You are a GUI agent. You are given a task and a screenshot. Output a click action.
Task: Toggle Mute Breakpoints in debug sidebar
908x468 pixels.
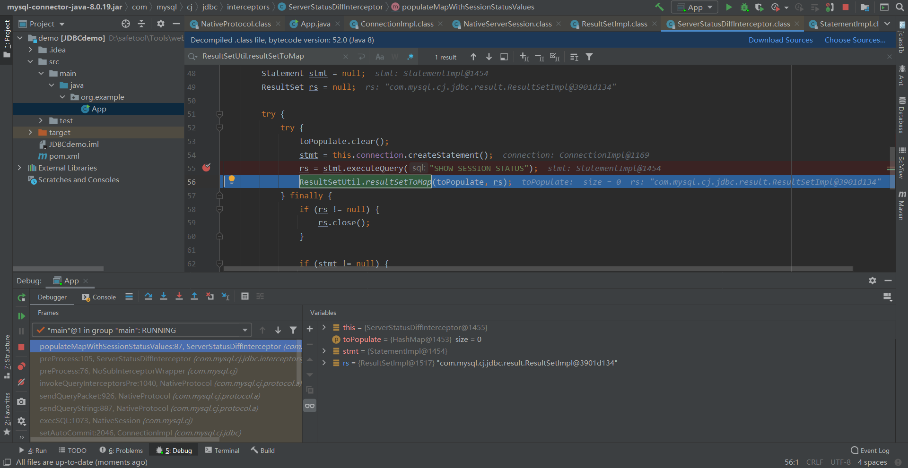pos(21,383)
